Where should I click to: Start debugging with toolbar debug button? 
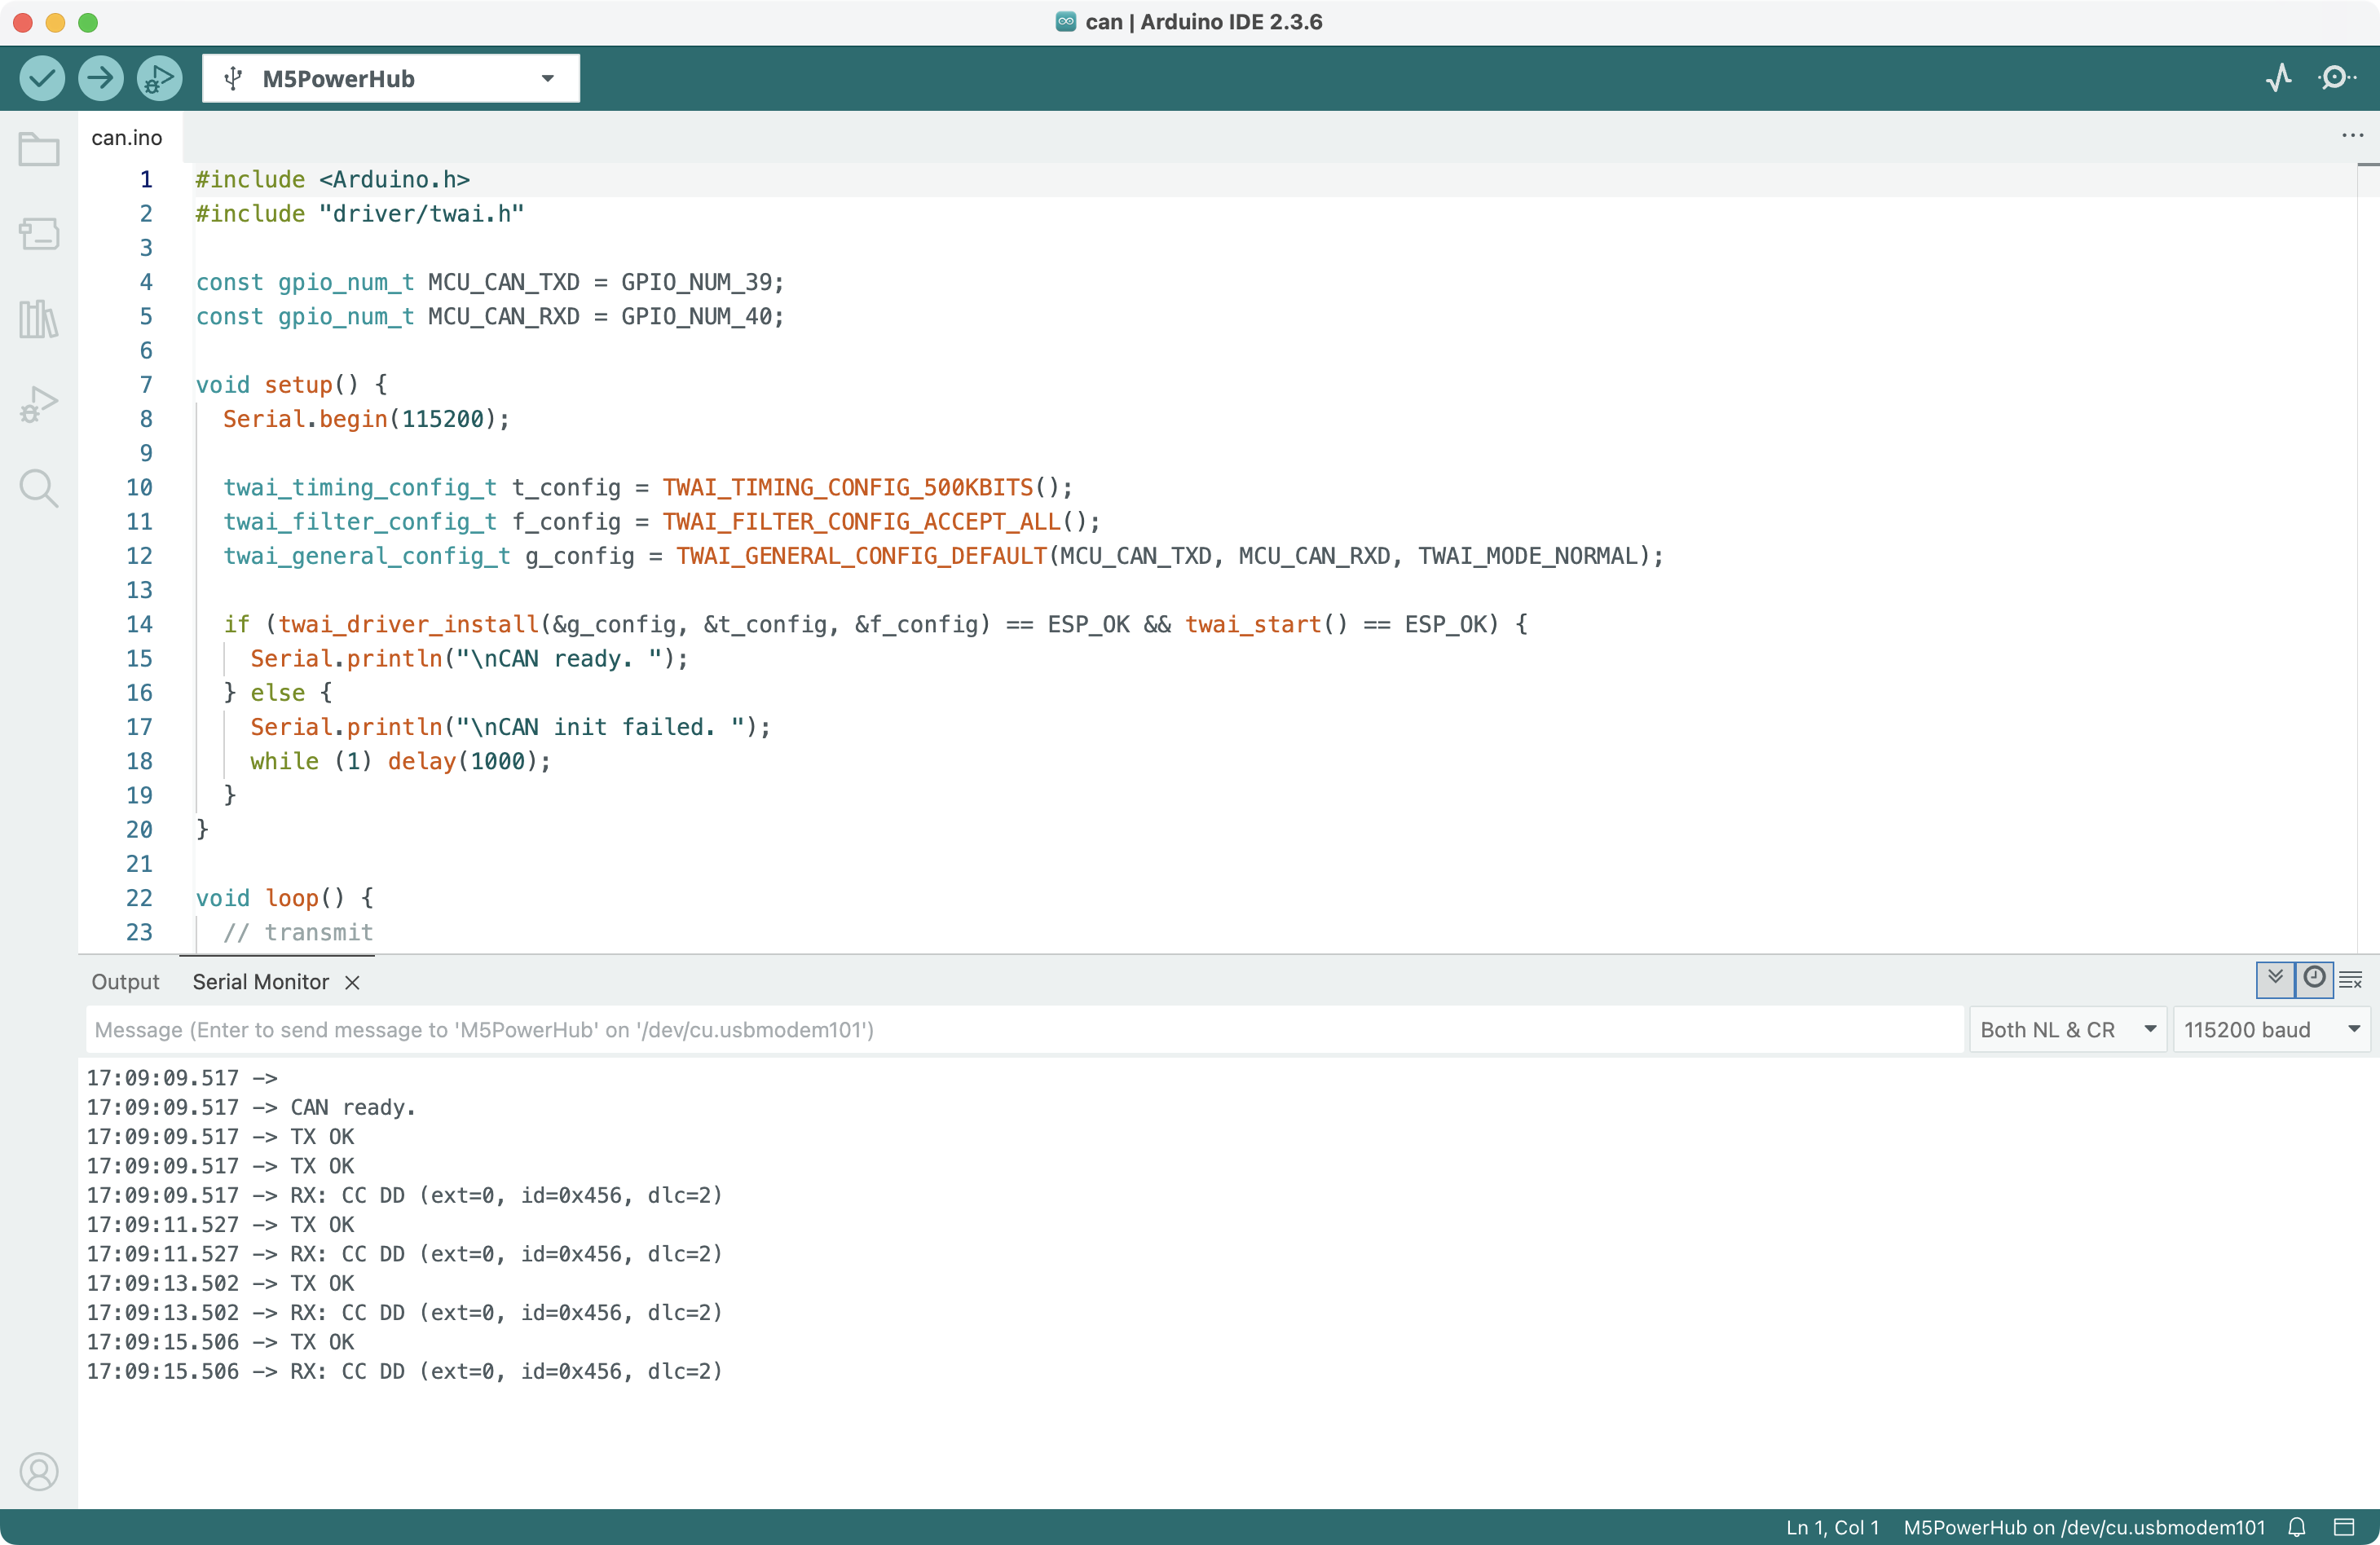point(159,78)
